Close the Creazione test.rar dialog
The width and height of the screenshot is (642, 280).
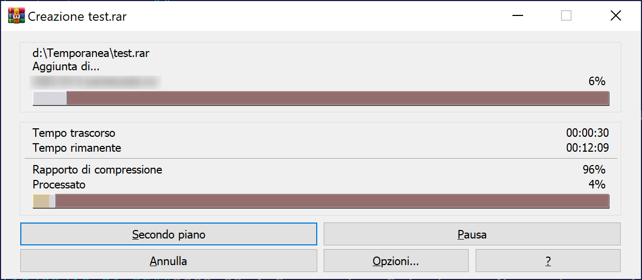coord(615,16)
